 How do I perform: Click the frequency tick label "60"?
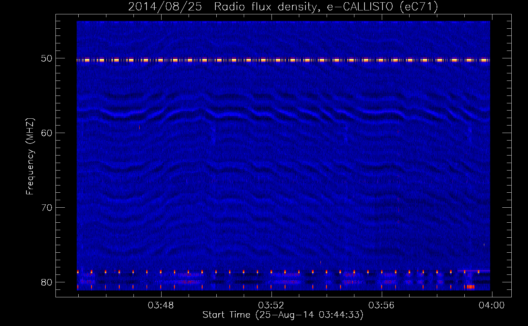47,133
